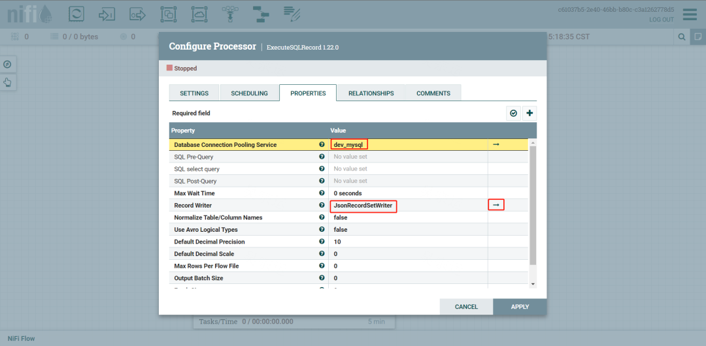Viewport: 706px width, 346px height.
Task: Show help for Default Decimal Scale
Action: click(322, 254)
